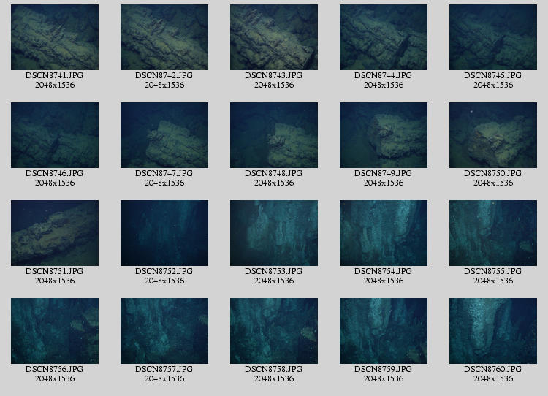Open thumbnail image DSCN8741.JPG
The image size is (548, 396).
click(x=54, y=37)
